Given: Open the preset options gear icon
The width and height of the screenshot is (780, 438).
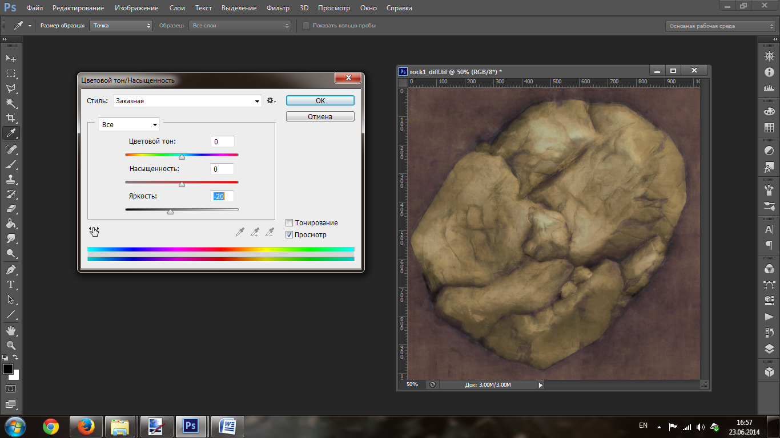Looking at the screenshot, I should [271, 101].
